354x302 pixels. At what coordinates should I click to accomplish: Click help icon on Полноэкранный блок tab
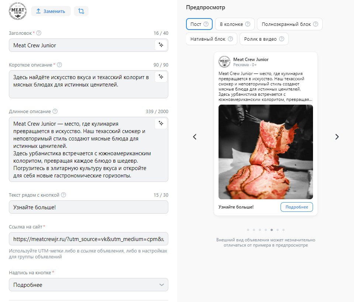pos(316,24)
